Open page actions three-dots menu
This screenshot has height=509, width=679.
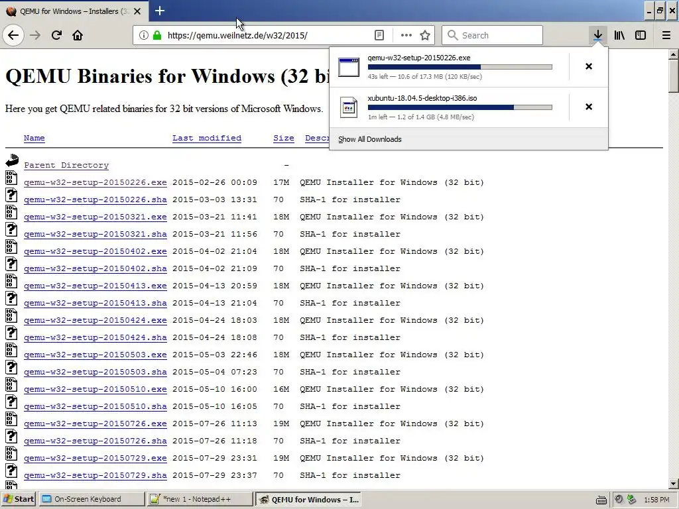[x=406, y=35]
